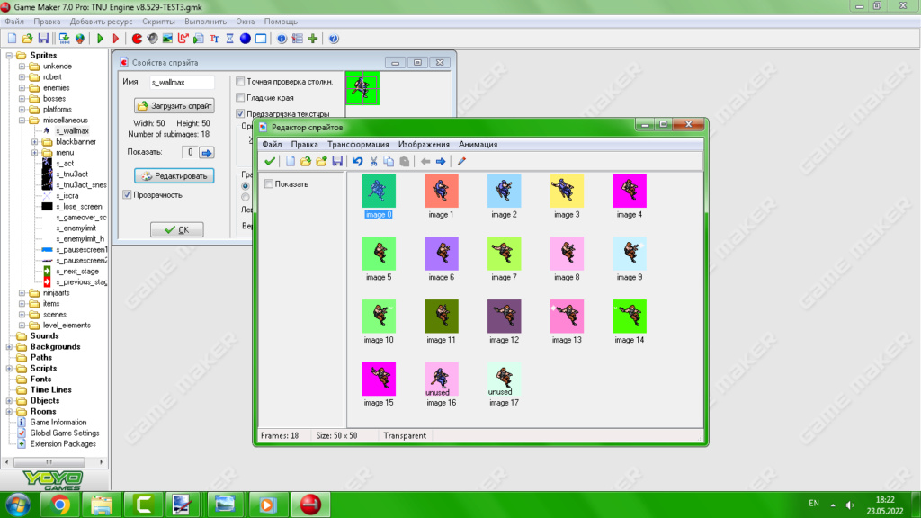921x518 pixels.
Task: Create a background with the landscape icon
Action: [x=167, y=39]
